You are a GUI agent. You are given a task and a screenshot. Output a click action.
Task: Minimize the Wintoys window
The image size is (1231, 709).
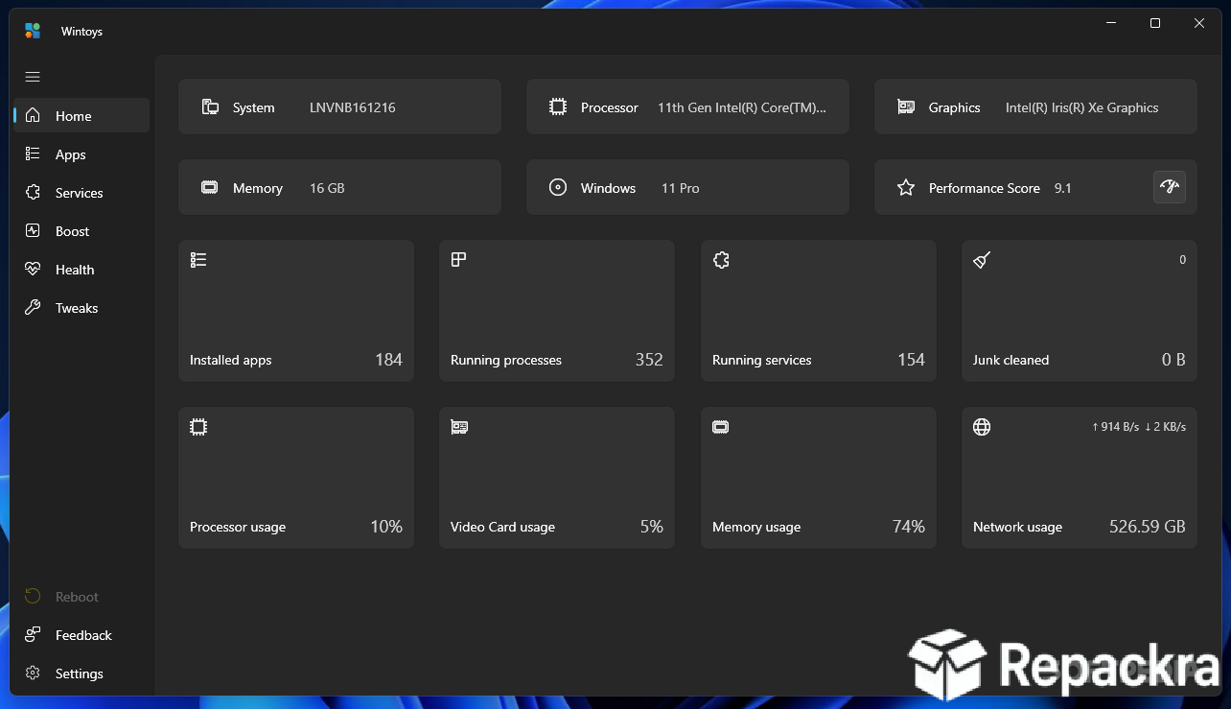pyautogui.click(x=1111, y=23)
